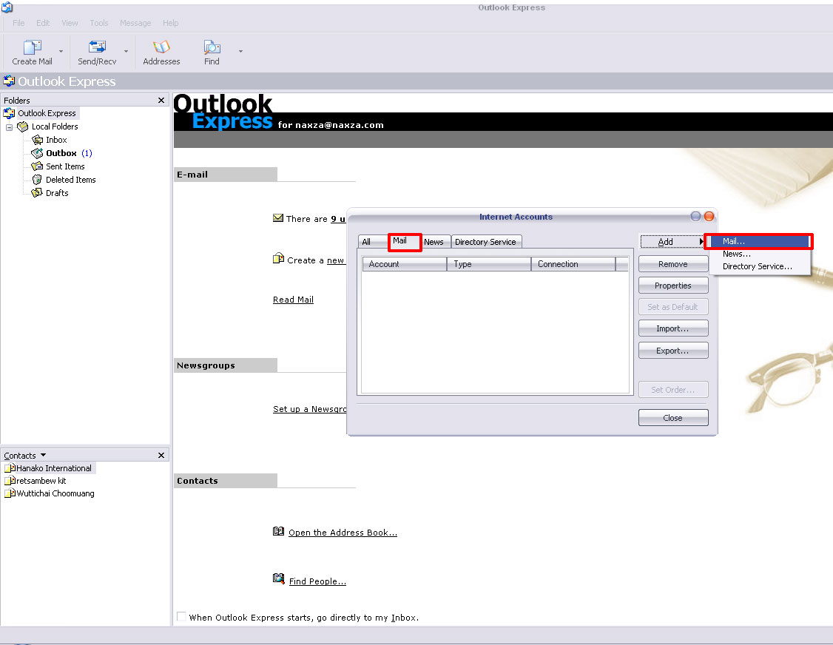Select the Hanako International contact name
833x645 pixels.
click(x=54, y=468)
